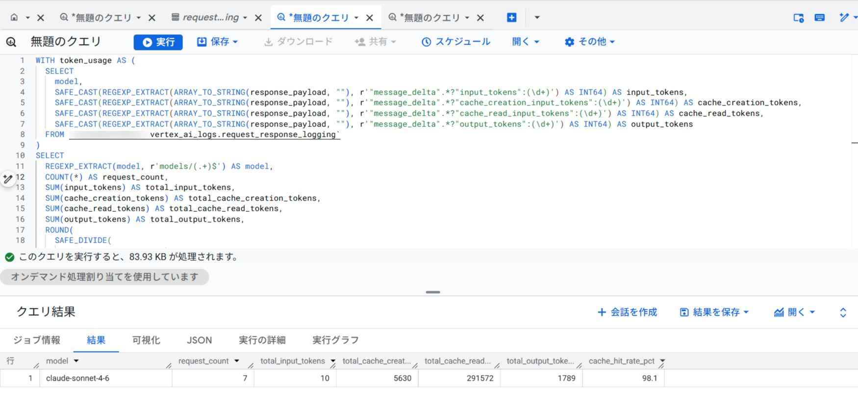Select the claude-sonnet-4-6 model cell
This screenshot has width=858, height=405.
pos(77,378)
